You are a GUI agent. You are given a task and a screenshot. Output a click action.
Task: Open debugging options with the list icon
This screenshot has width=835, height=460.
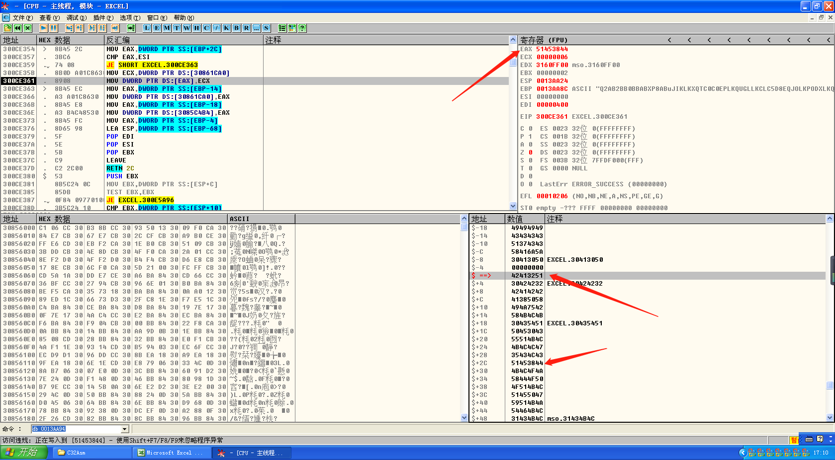[282, 28]
